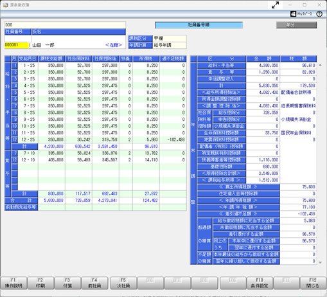The width and height of the screenshot is (327, 297).
Task: Go to previous employee with F4 前社員
Action: [94, 283]
